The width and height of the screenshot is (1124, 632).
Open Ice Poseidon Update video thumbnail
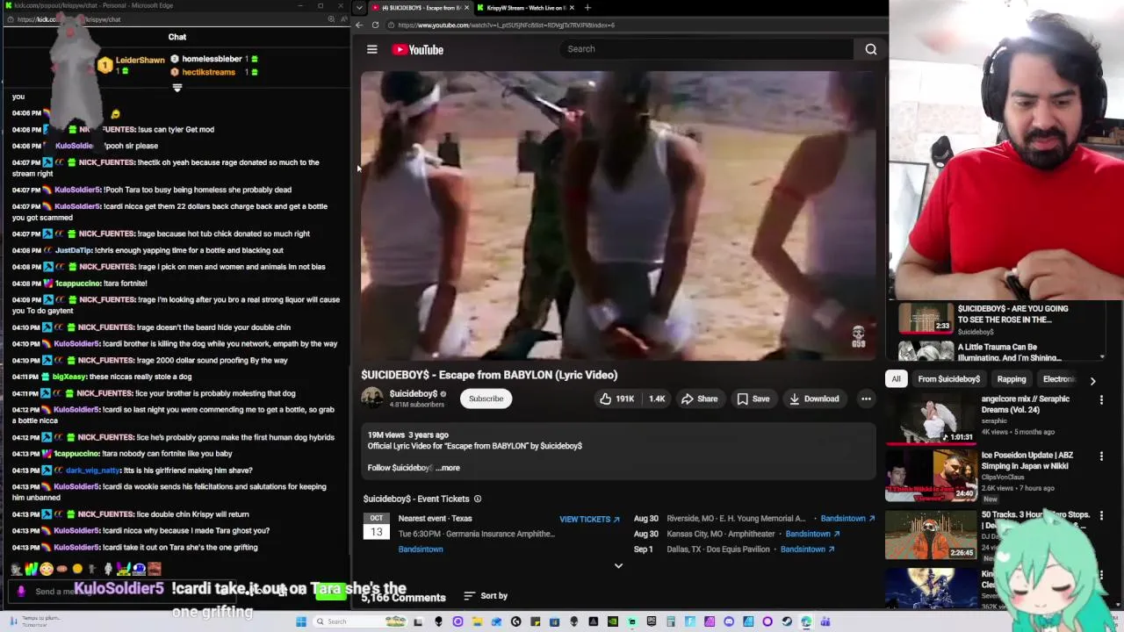click(931, 476)
